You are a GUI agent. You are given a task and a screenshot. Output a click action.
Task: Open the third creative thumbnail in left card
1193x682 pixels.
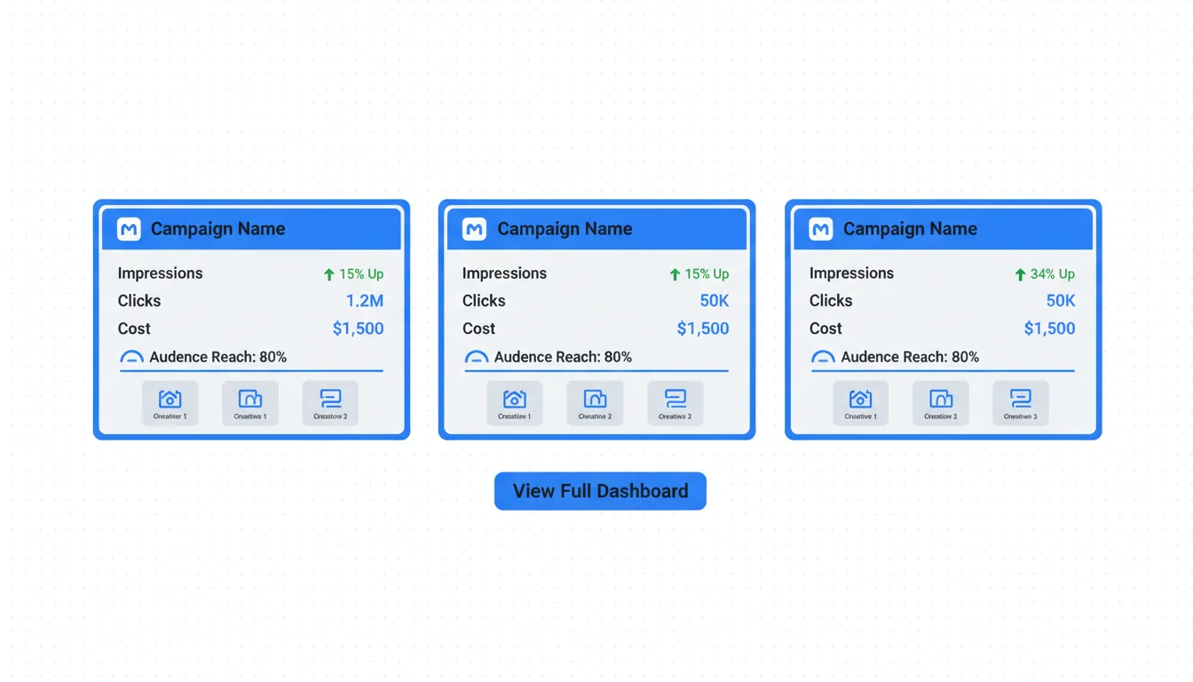330,402
